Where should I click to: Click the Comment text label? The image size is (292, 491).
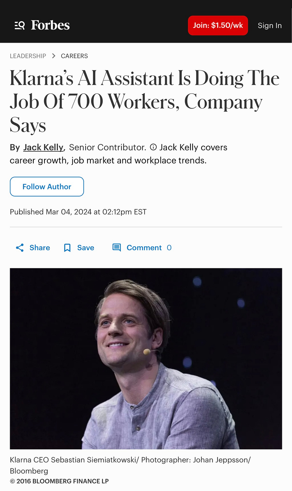coord(144,247)
